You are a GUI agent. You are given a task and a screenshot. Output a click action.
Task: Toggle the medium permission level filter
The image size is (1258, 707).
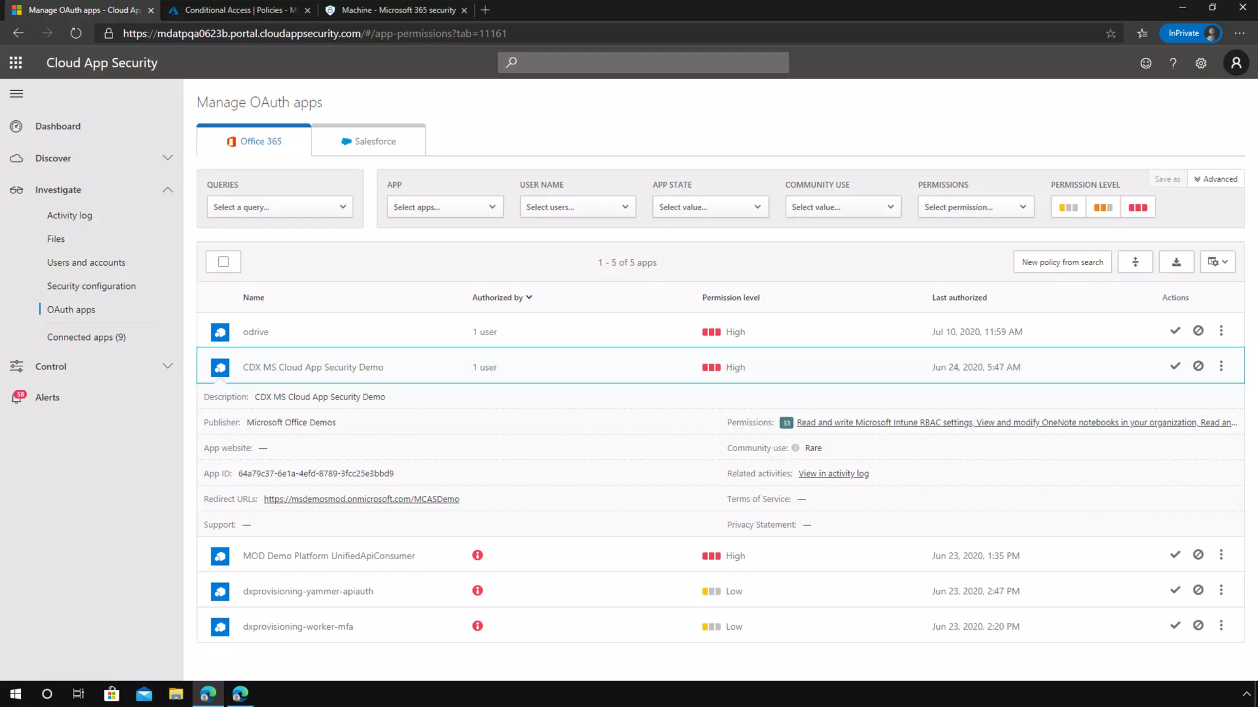click(1103, 207)
